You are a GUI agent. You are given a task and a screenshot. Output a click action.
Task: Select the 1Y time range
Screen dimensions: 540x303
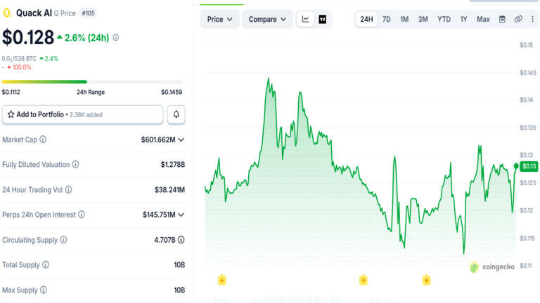tap(463, 19)
